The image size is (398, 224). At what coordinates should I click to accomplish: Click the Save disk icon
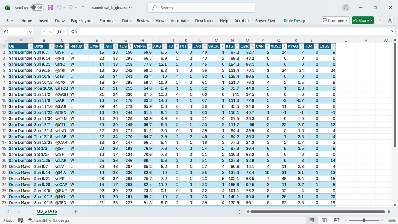coord(50,8)
